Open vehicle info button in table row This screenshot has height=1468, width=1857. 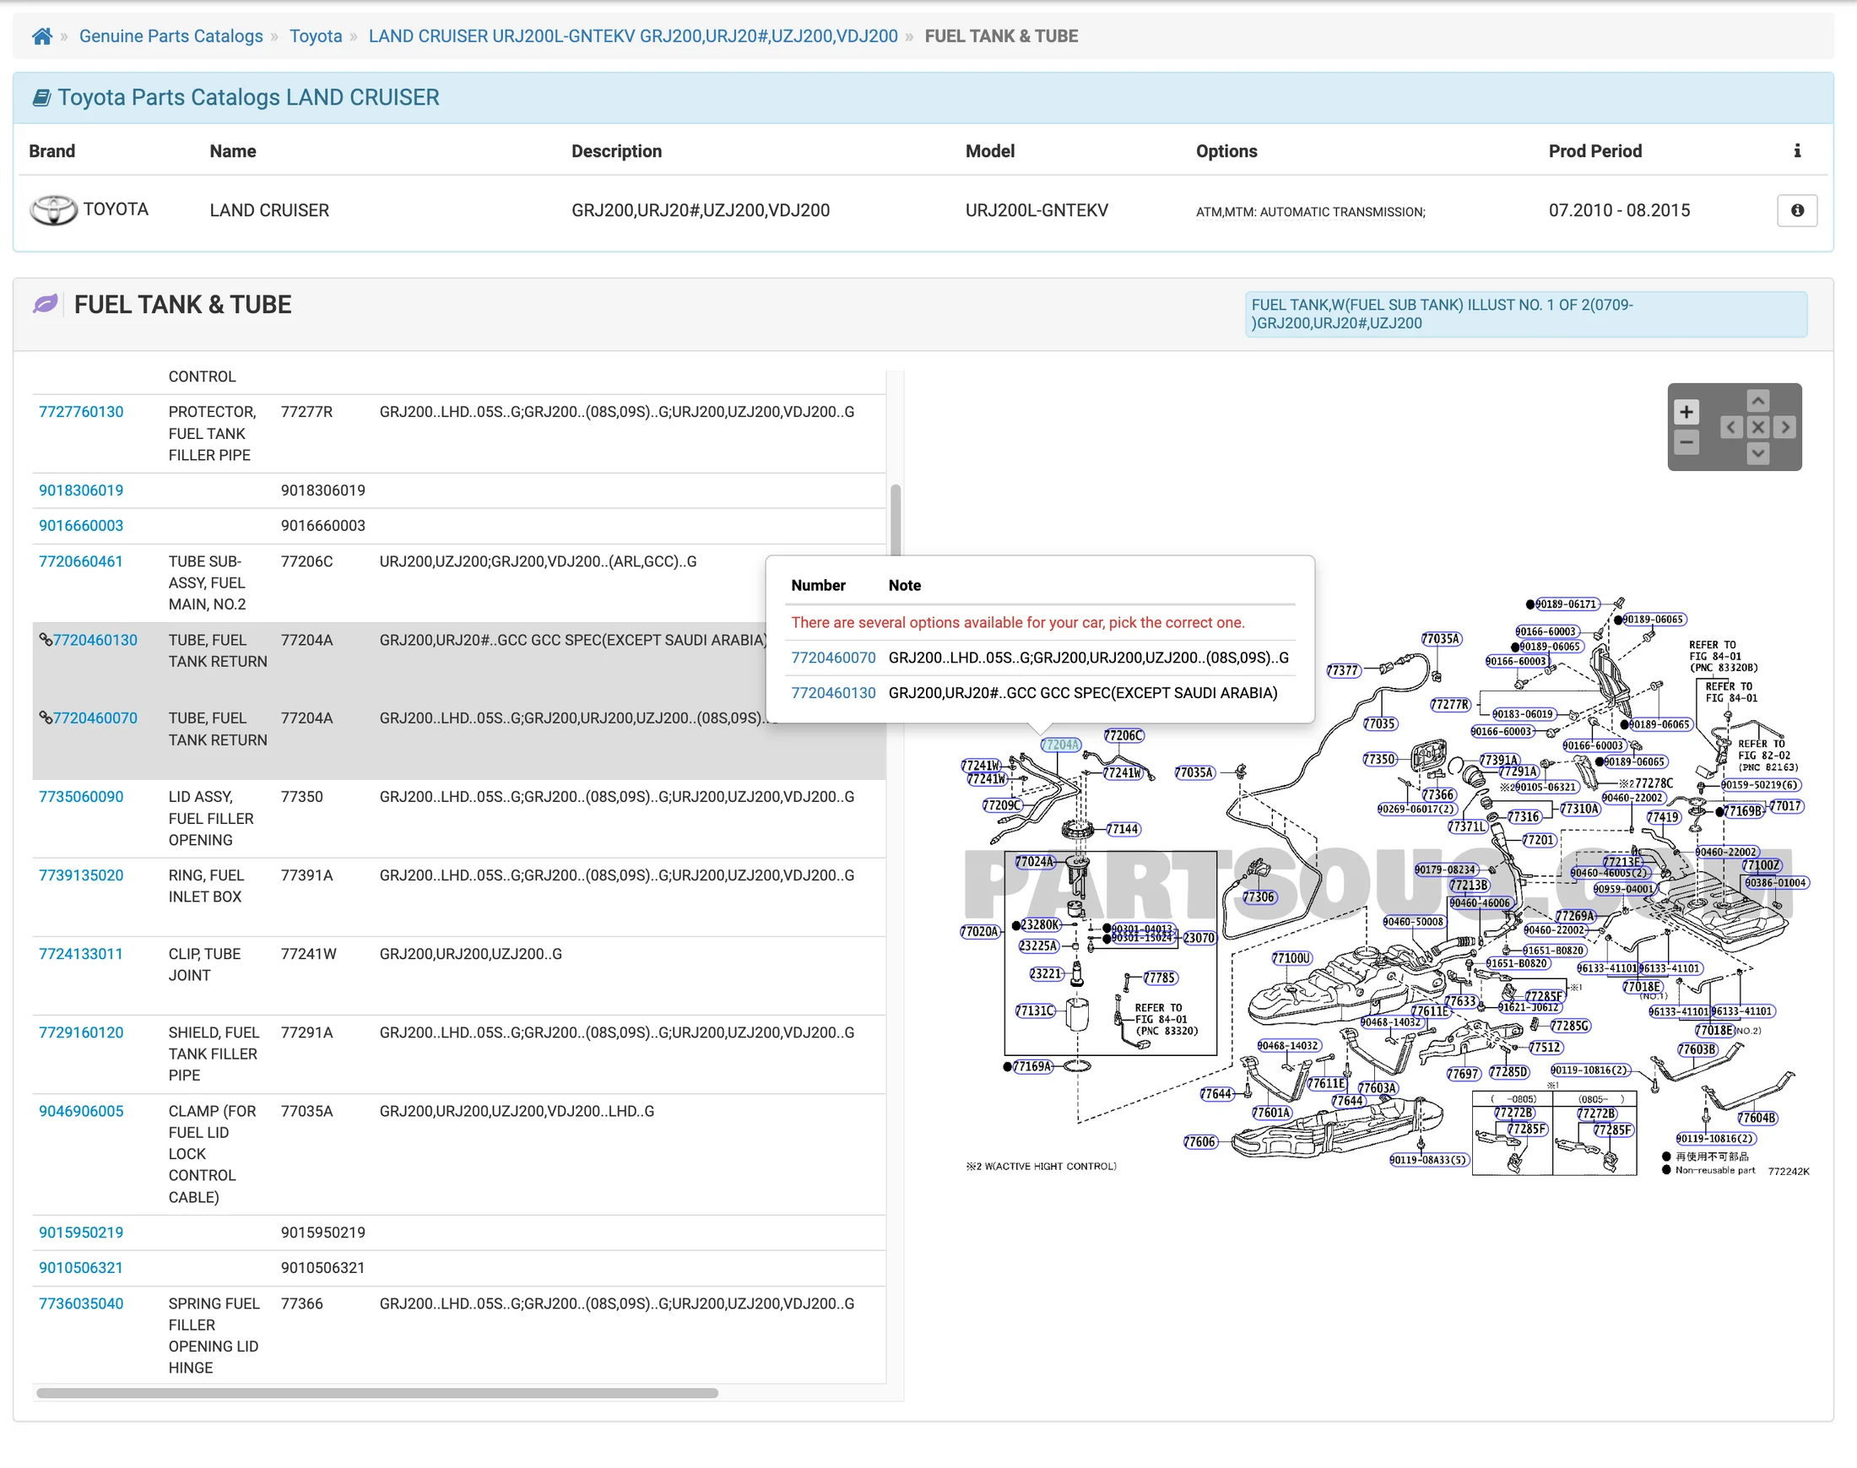1796,210
